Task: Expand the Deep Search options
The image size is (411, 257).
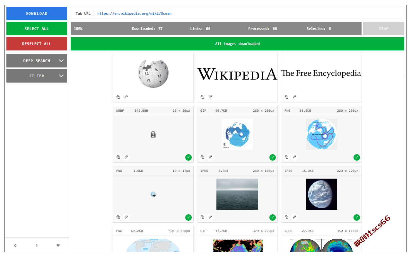Action: tap(37, 61)
